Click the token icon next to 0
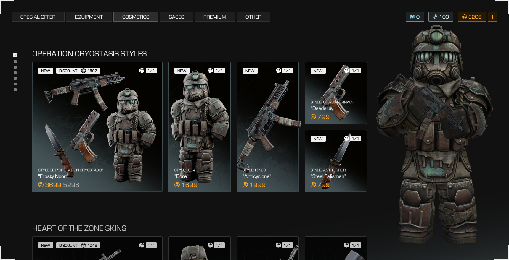Screen dimensions: 509x260 point(412,17)
